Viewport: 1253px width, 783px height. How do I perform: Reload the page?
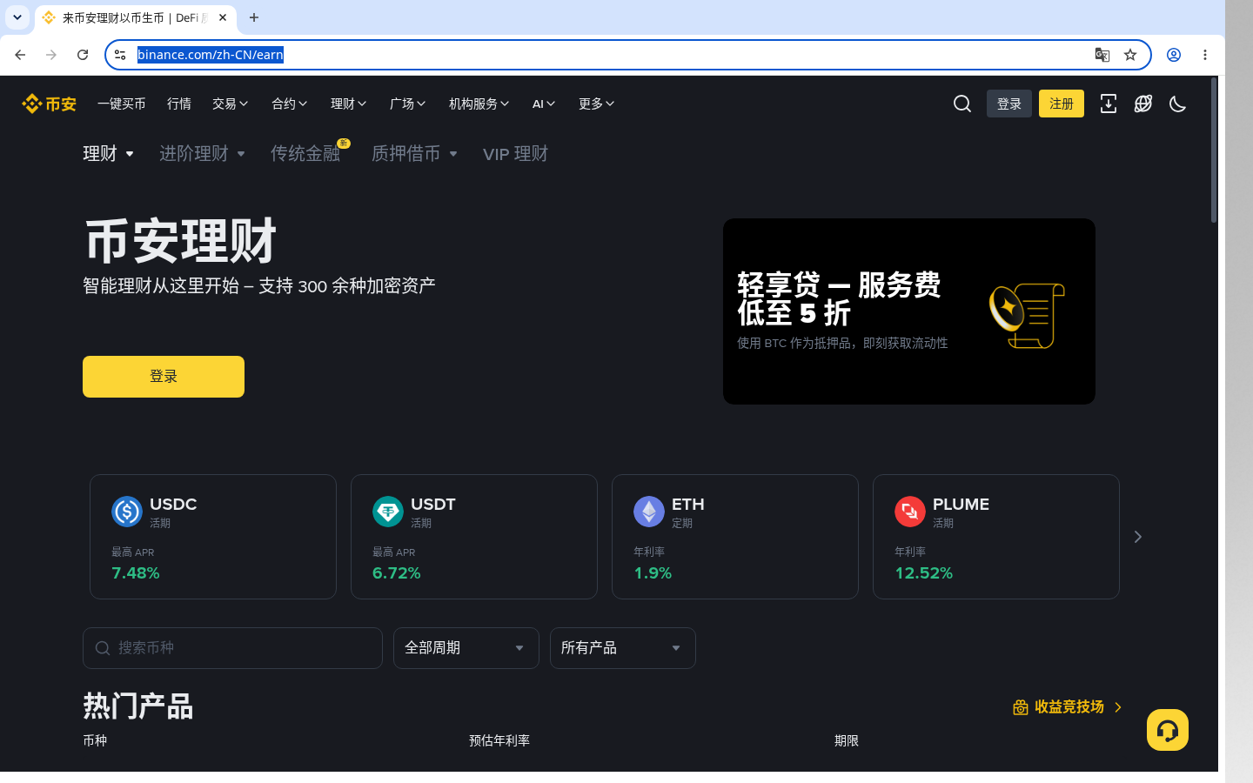[83, 55]
